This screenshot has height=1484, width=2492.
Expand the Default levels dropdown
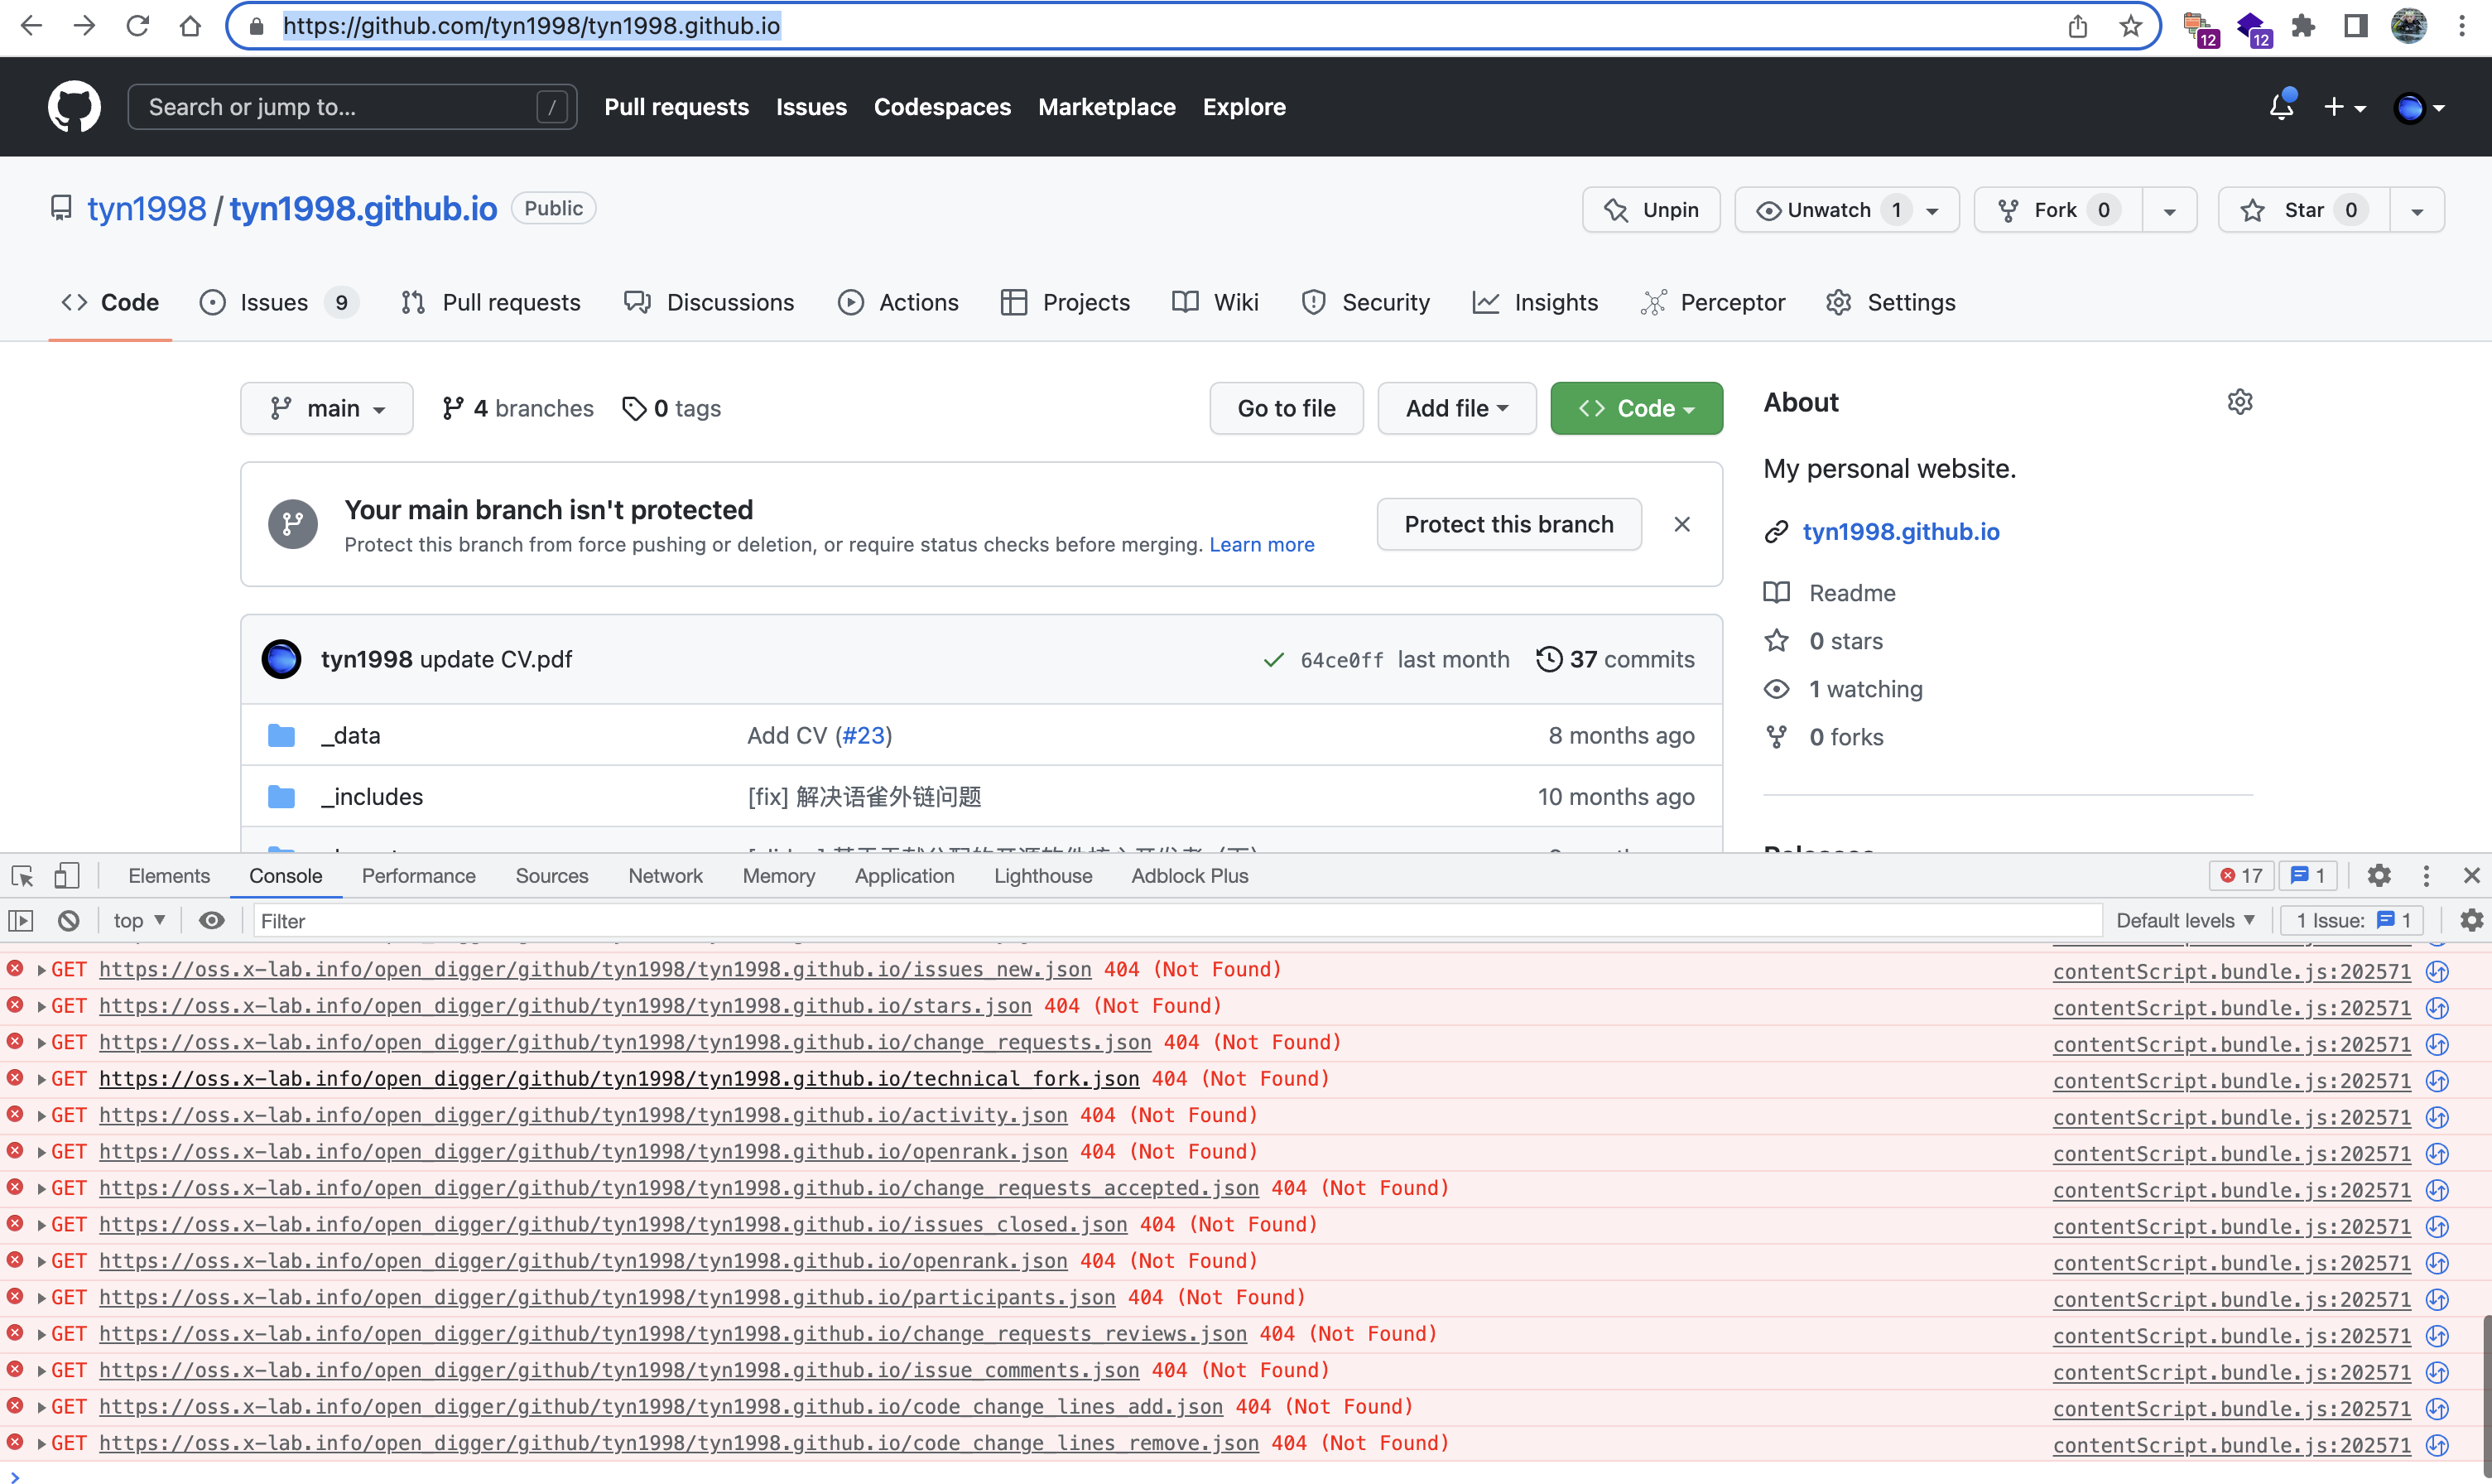tap(2185, 920)
